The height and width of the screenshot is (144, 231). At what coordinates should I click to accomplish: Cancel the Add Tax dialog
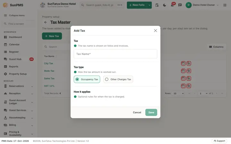(x=137, y=112)
